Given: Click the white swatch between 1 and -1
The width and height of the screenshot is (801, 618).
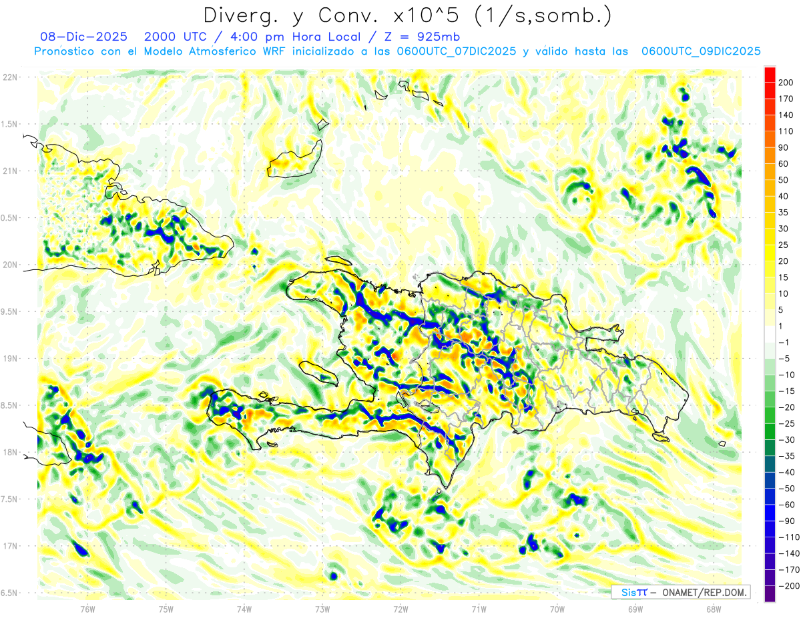Looking at the screenshot, I should (770, 334).
